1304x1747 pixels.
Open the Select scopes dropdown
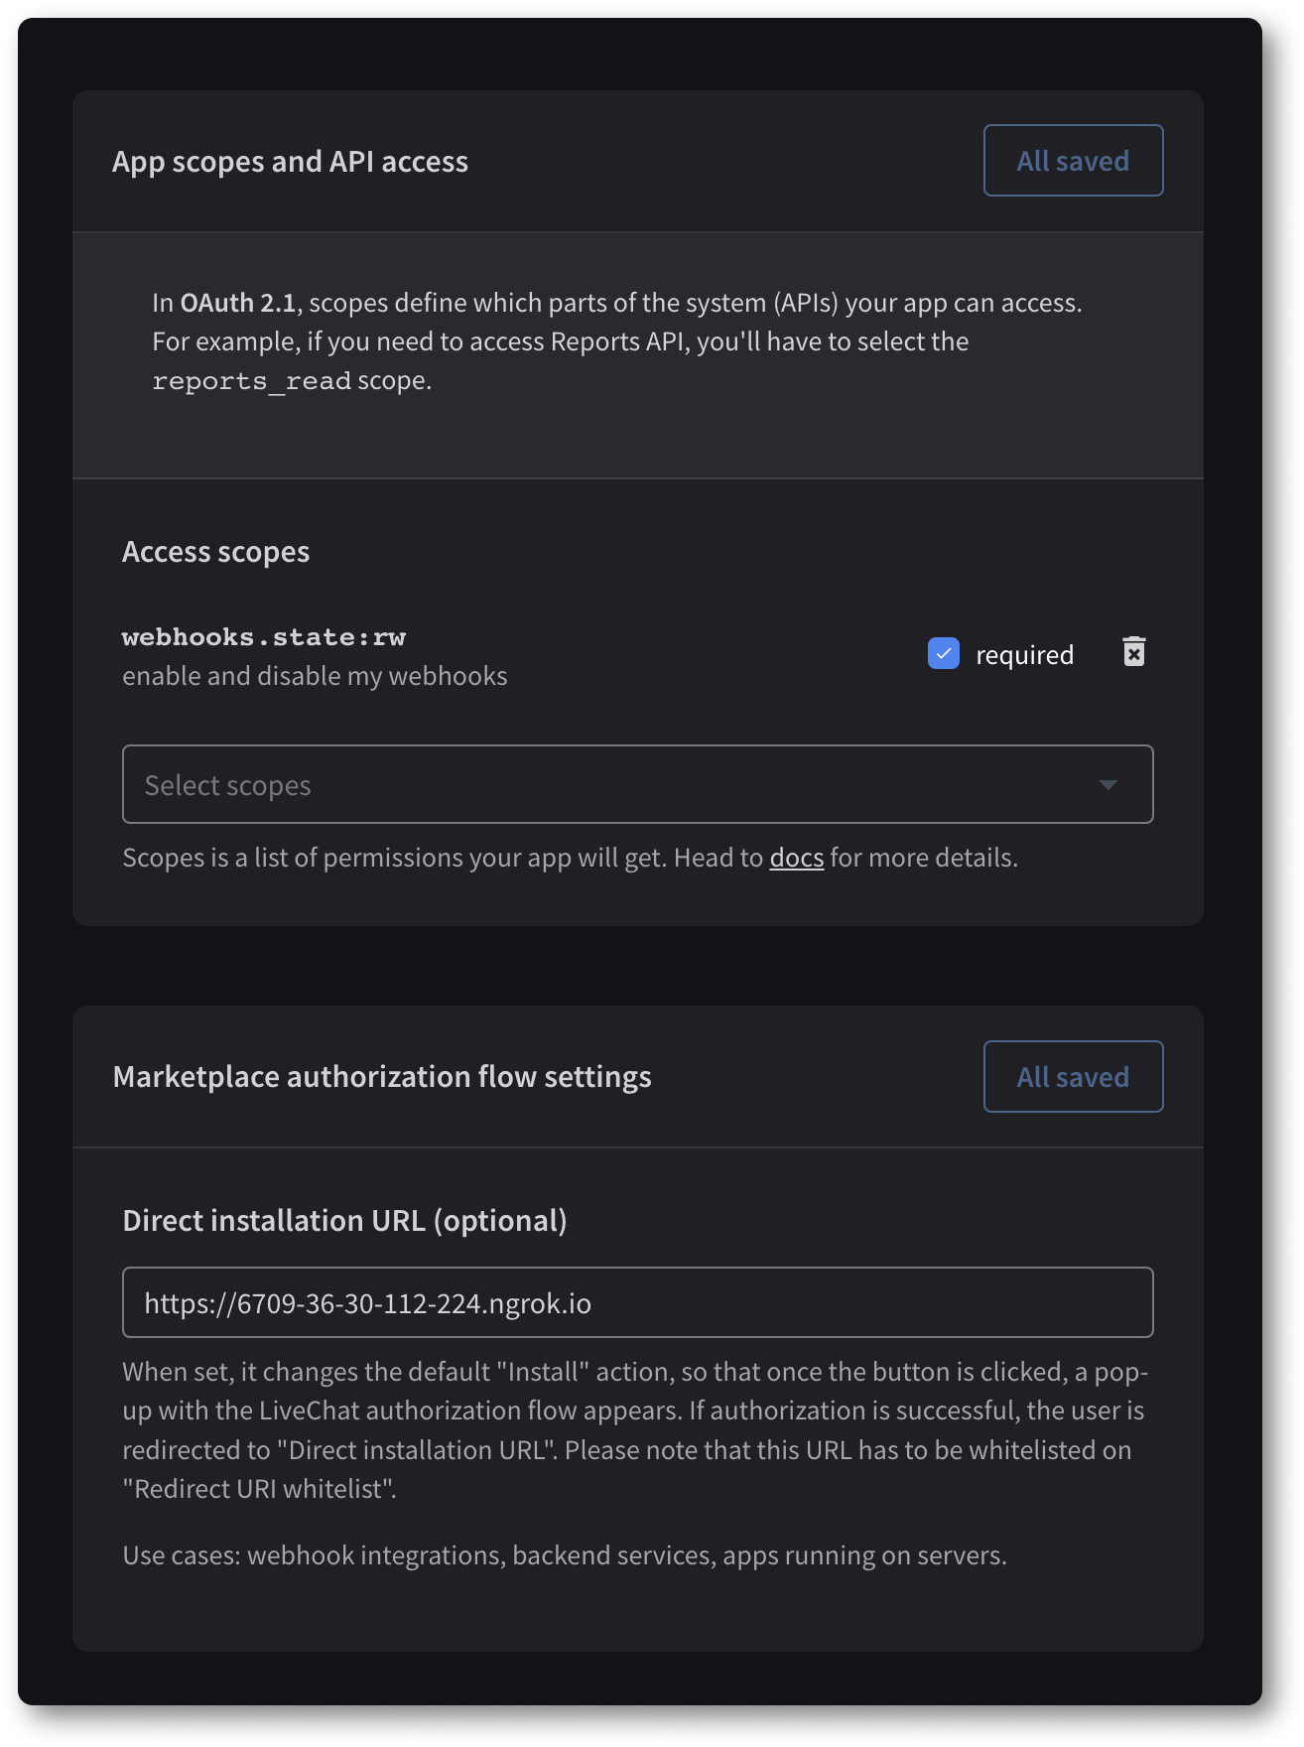pos(637,784)
